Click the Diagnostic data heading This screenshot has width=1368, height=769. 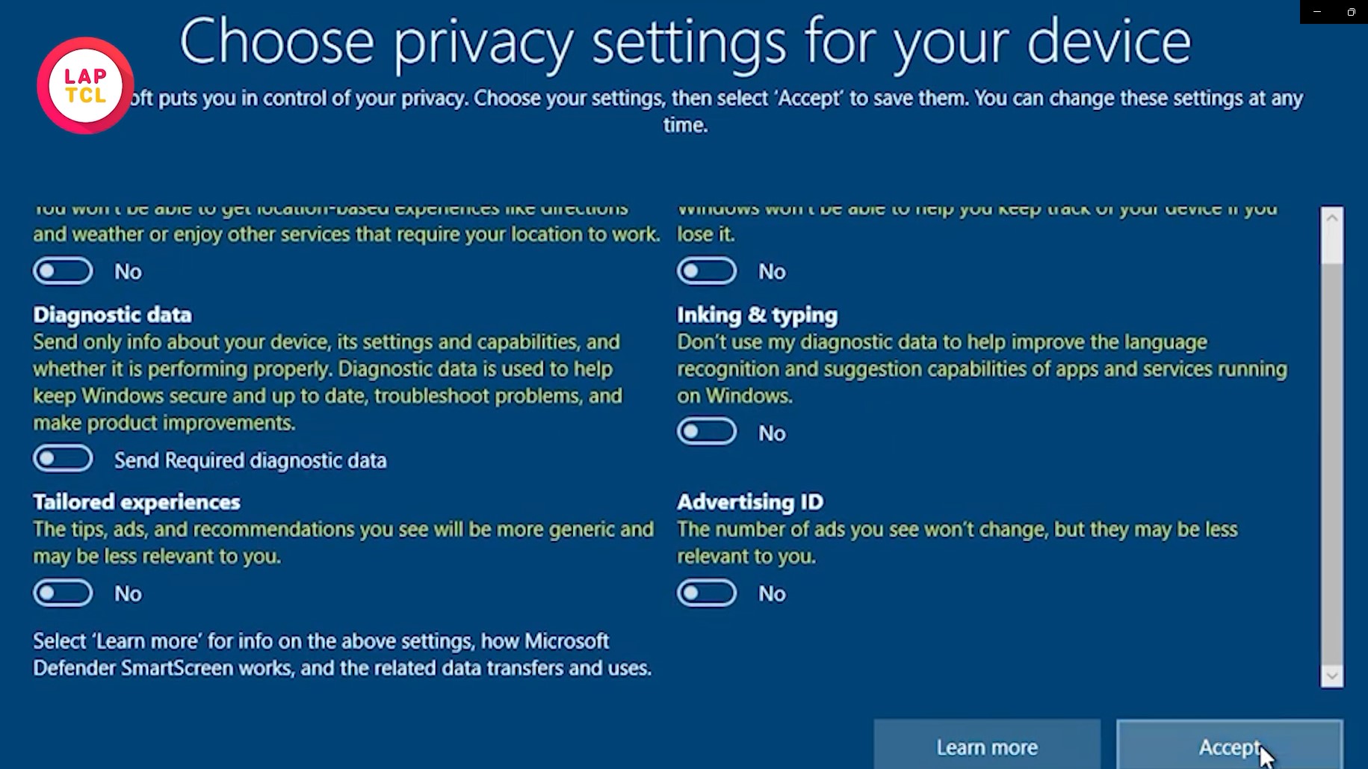pos(112,315)
